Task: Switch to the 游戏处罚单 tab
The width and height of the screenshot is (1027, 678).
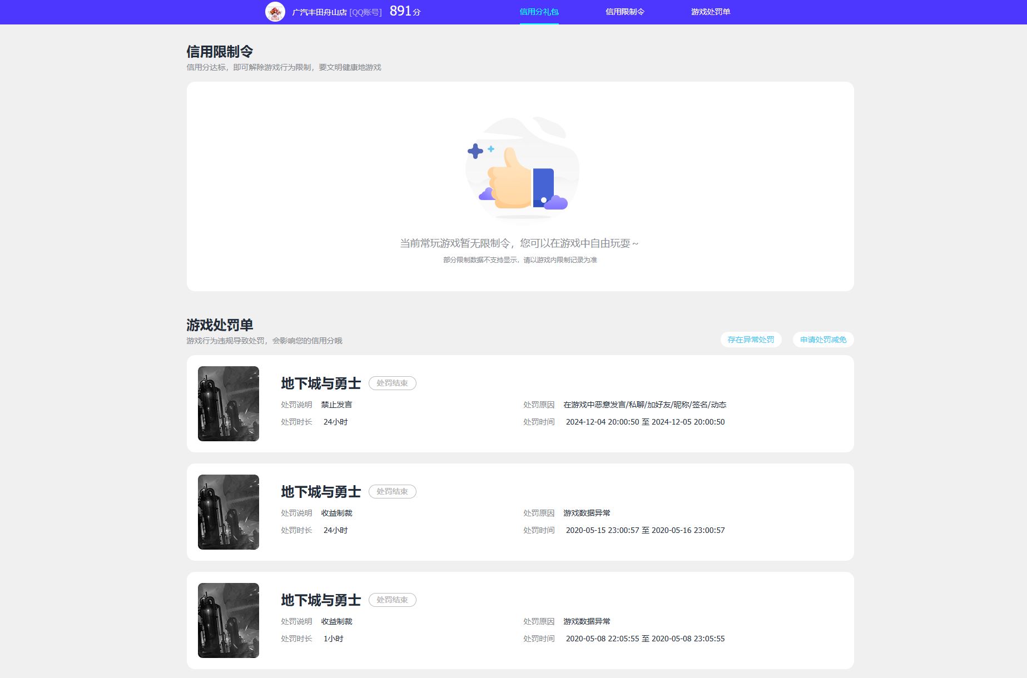Action: pyautogui.click(x=711, y=11)
